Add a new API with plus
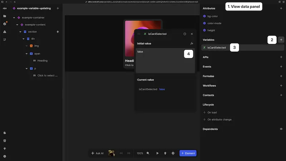The image size is (286, 161). (x=281, y=57)
